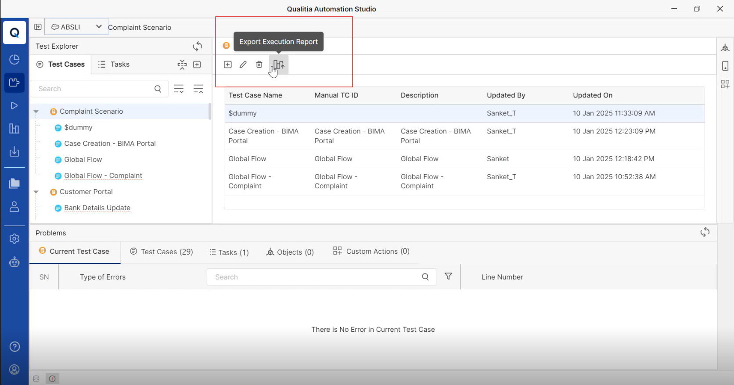Open the custom actions grid icon on right edge

point(725,84)
